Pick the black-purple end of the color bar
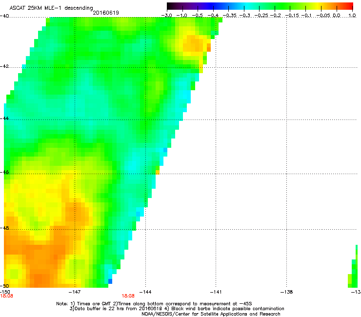 click(172, 6)
